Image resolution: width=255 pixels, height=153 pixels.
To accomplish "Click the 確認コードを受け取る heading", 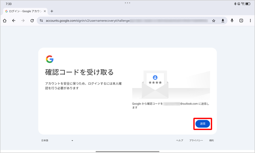I will click(x=79, y=72).
